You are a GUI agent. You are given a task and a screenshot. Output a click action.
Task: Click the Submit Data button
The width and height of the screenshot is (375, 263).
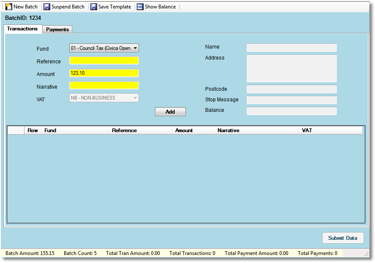tap(342, 238)
